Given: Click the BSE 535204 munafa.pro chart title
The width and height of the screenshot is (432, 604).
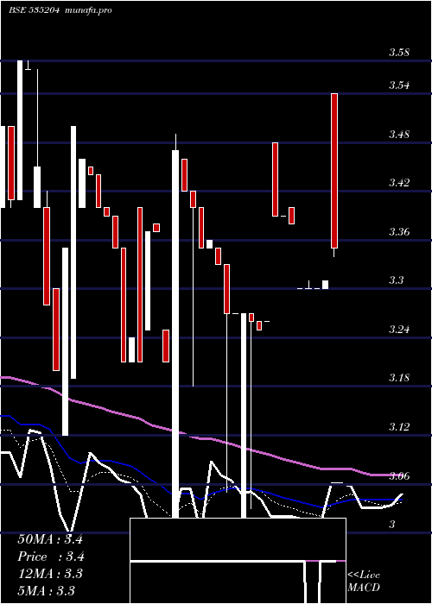Looking at the screenshot, I should tap(60, 10).
